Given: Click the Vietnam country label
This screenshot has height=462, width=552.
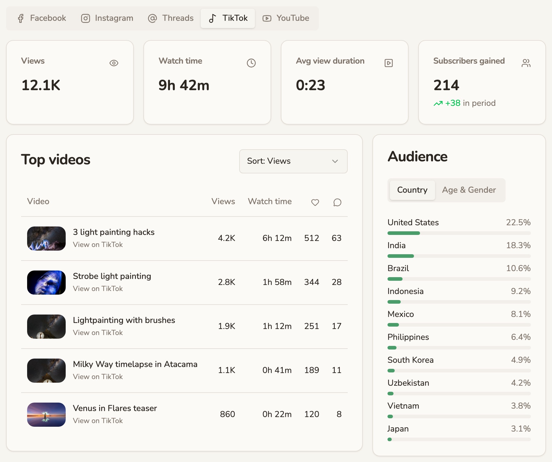Looking at the screenshot, I should coord(403,406).
